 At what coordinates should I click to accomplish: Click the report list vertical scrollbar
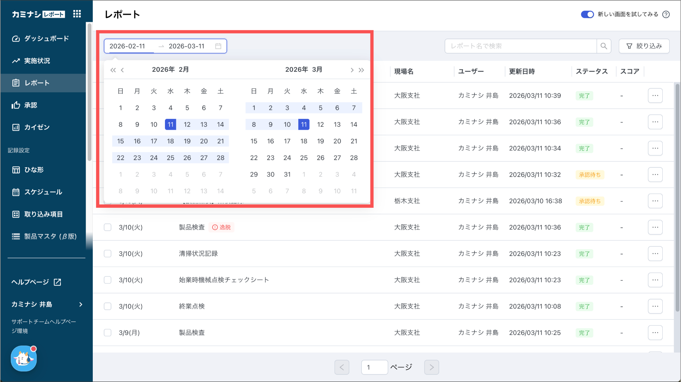pos(677,199)
